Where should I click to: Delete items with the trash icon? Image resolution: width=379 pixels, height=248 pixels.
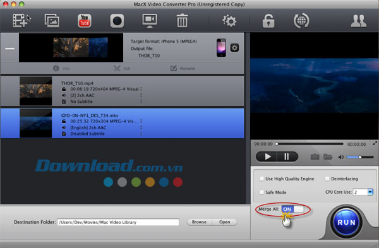[x=182, y=21]
